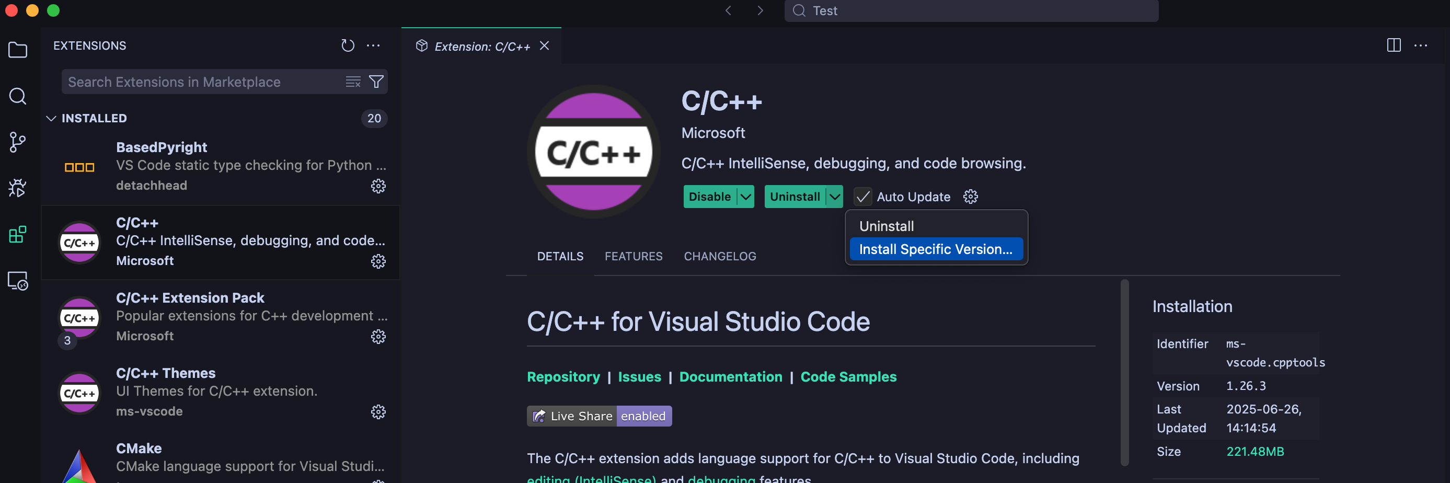1450x483 pixels.
Task: Click the filter extensions funnel icon
Action: tap(376, 82)
